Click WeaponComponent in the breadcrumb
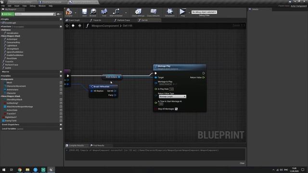 tap(105, 25)
